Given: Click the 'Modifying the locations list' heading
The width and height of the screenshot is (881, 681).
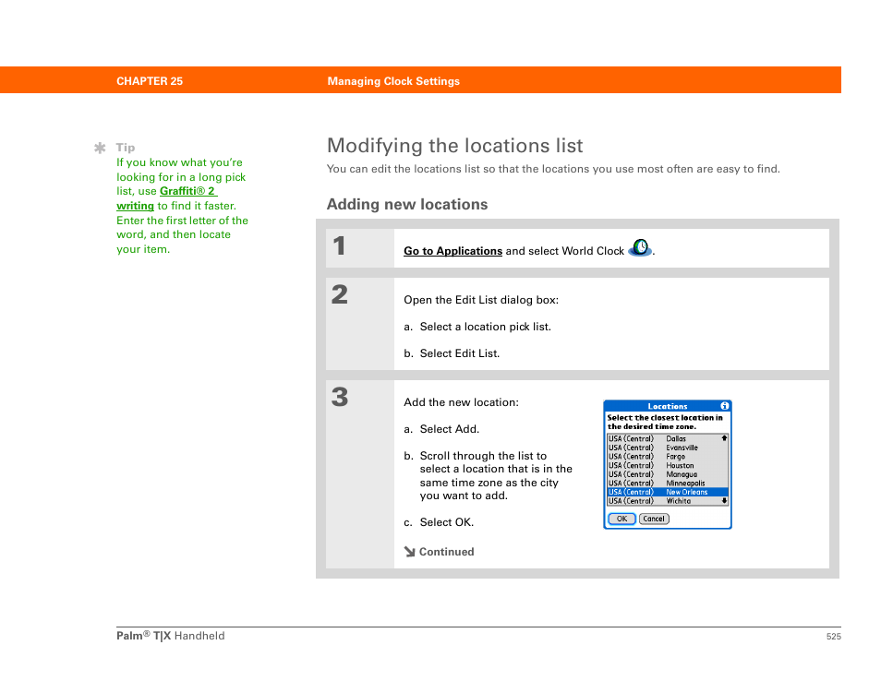Looking at the screenshot, I should pyautogui.click(x=455, y=146).
